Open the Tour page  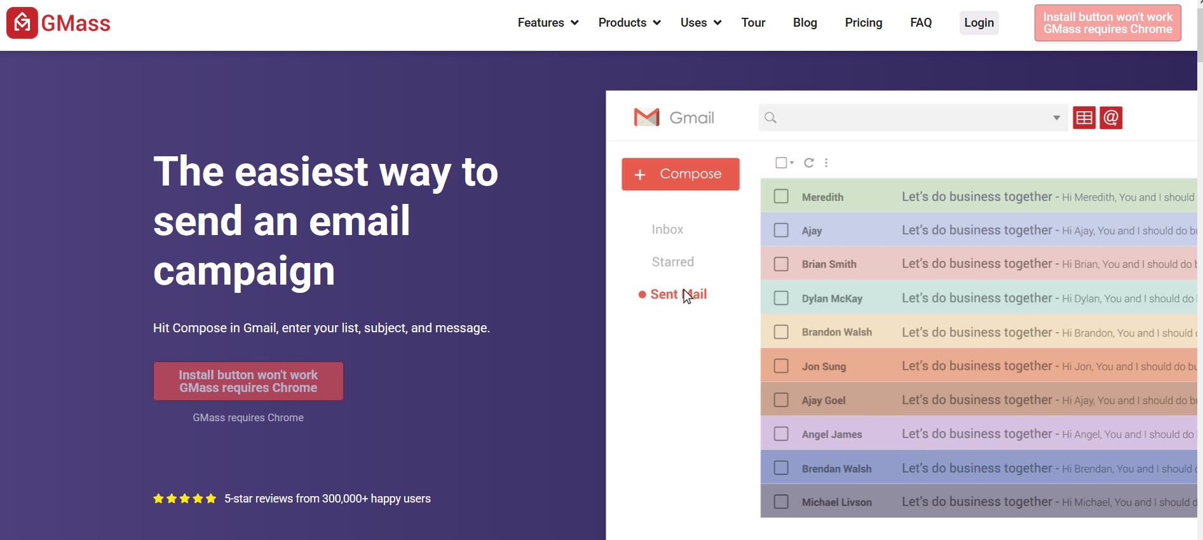pos(753,23)
